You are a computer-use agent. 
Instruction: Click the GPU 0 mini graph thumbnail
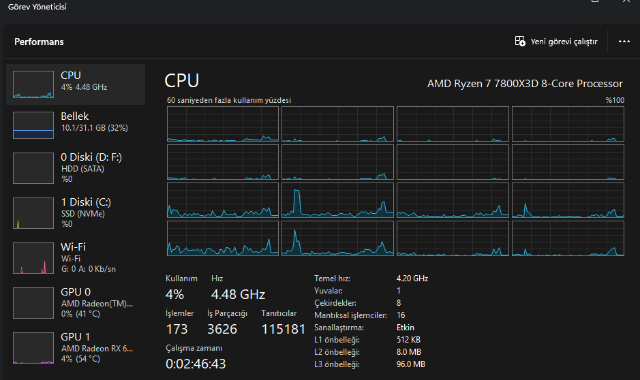(33, 303)
